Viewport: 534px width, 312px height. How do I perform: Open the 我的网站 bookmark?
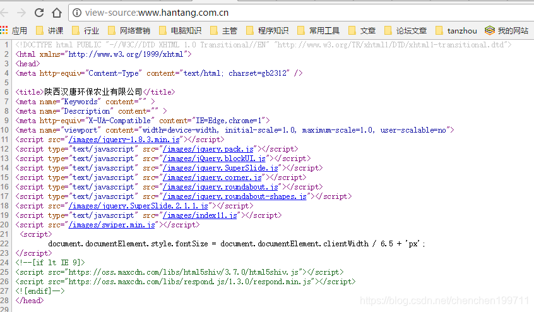coord(507,31)
